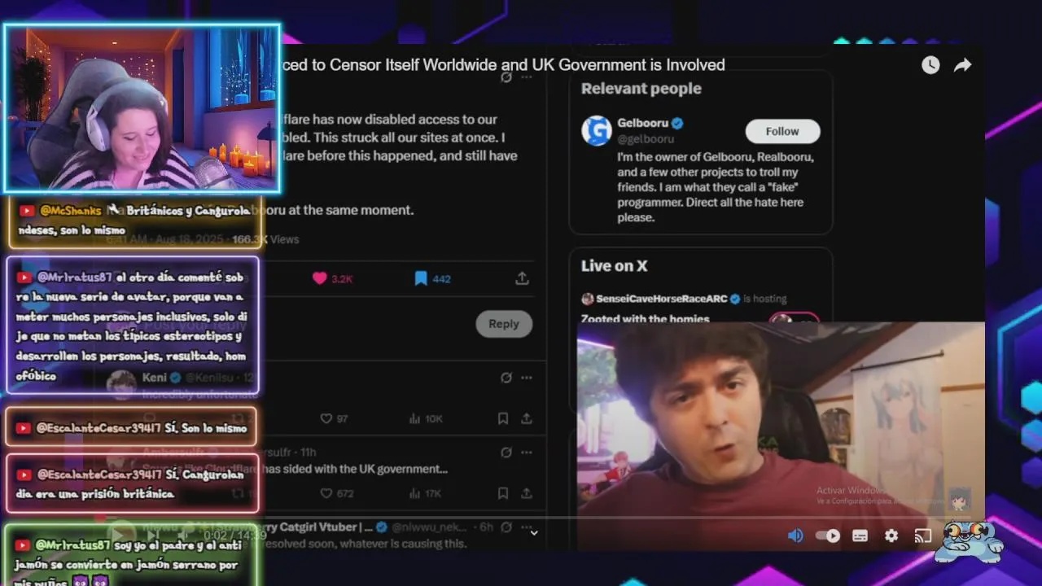This screenshot has width=1042, height=586.
Task: Click the Gelbooru display name link
Action: pyautogui.click(x=642, y=123)
